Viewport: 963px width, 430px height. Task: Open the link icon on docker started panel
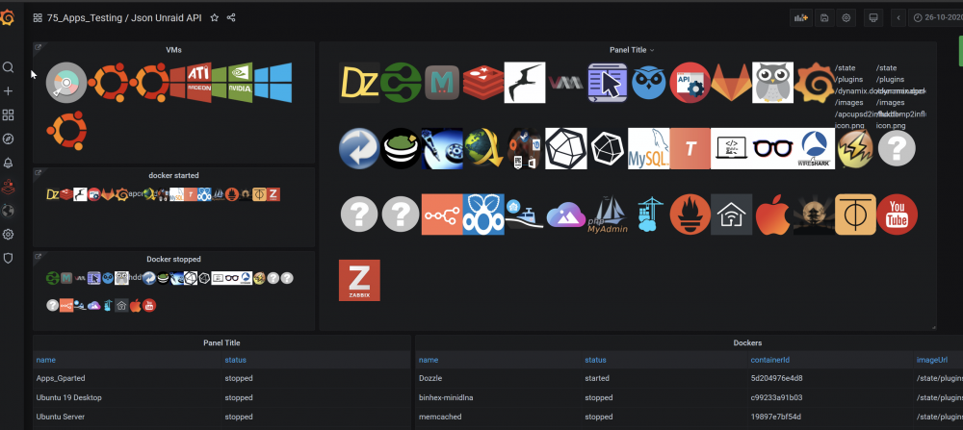click(38, 172)
